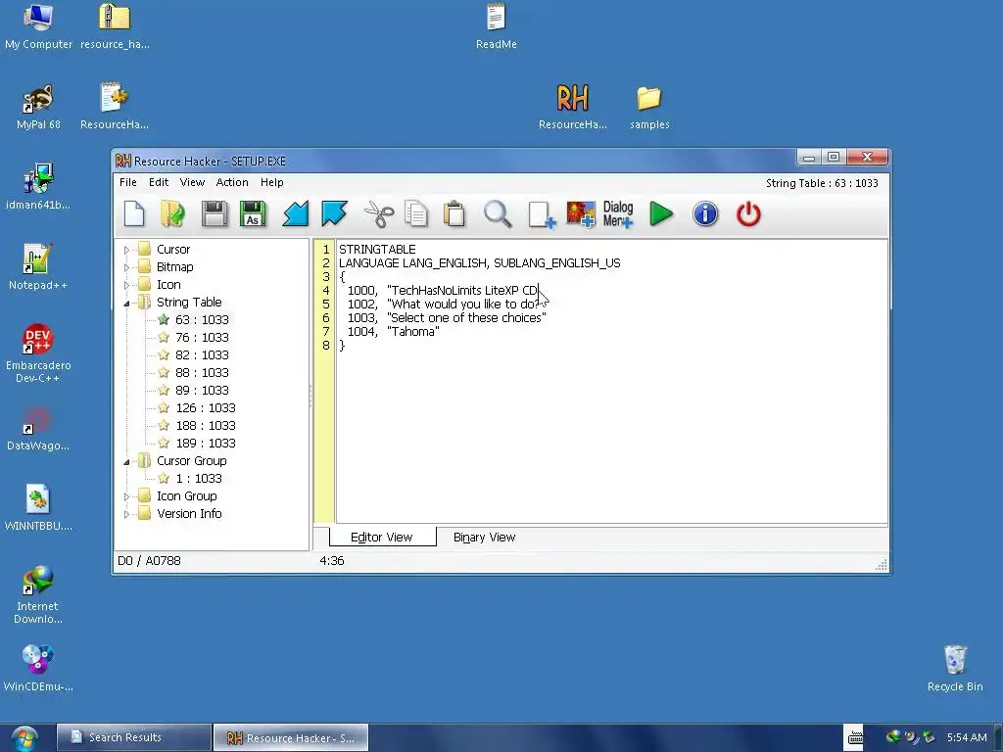
Task: Open search with the magnifying glass icon
Action: pyautogui.click(x=498, y=213)
